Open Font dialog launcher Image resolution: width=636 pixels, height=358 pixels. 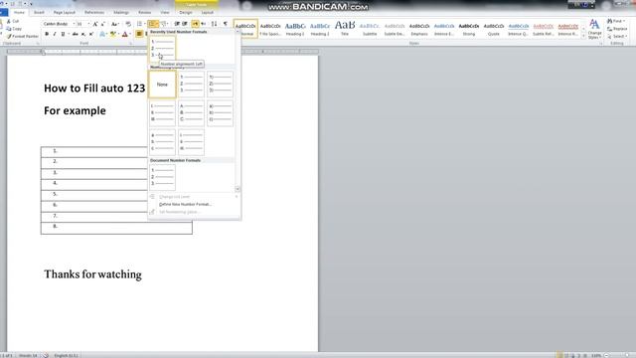point(130,44)
